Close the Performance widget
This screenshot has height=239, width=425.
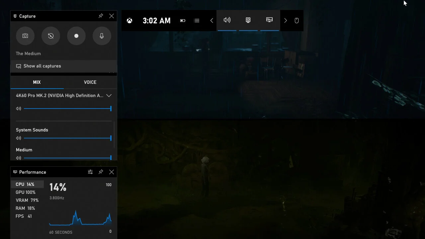coord(112,172)
